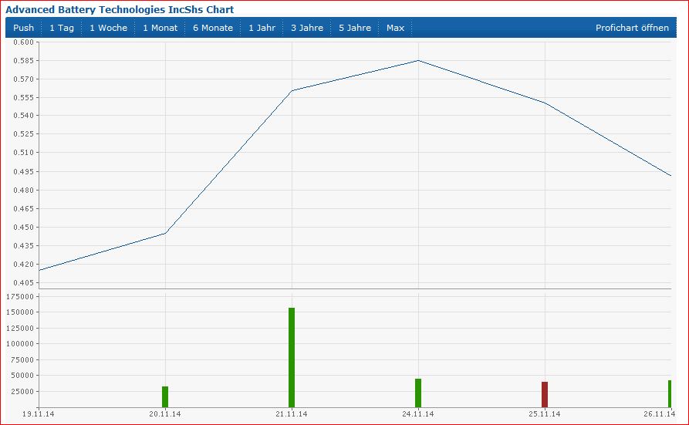Click the tall green volume bar on 21.11.14

tap(292, 357)
